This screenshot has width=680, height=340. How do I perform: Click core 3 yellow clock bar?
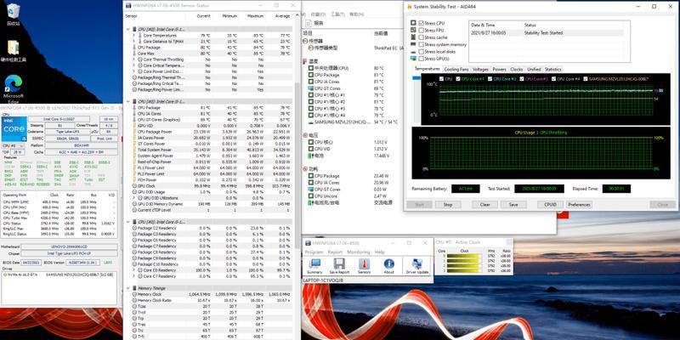pyautogui.click(x=464, y=270)
